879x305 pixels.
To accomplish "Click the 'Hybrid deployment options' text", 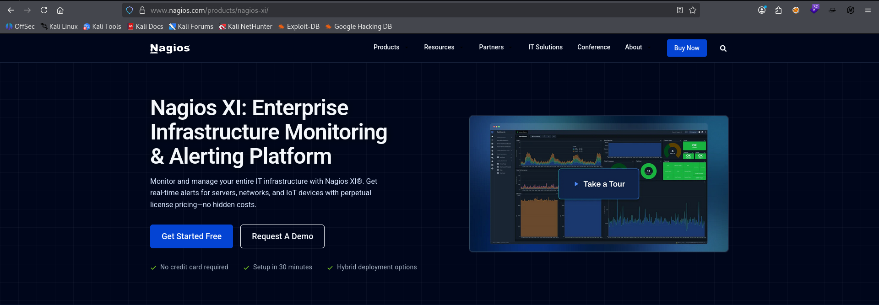I will (x=377, y=267).
